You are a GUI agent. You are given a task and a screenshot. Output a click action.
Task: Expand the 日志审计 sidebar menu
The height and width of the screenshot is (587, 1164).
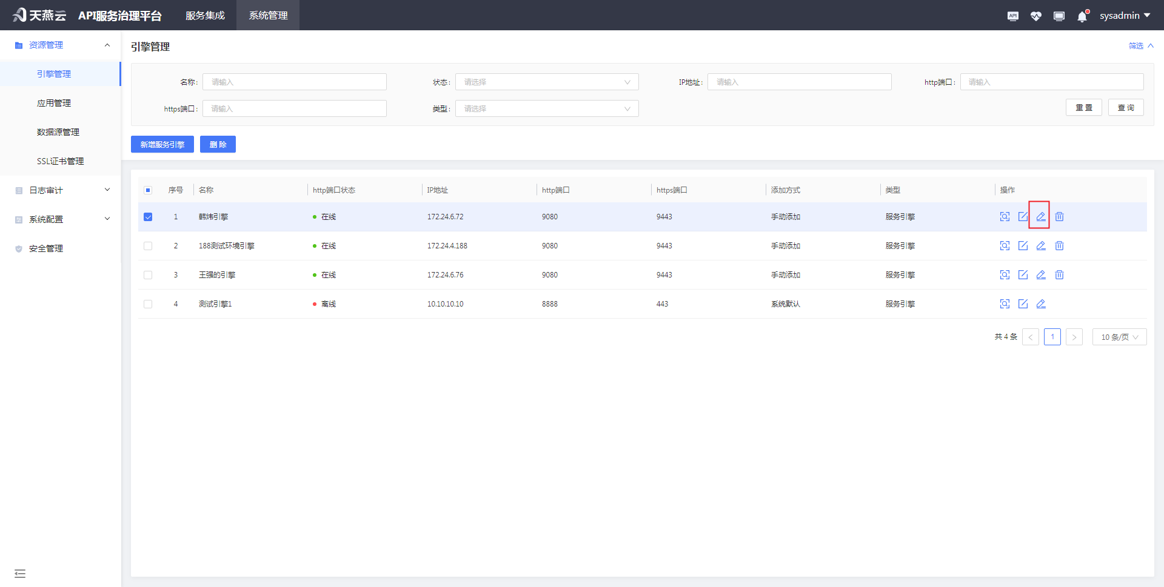click(x=61, y=190)
